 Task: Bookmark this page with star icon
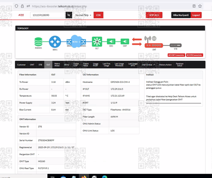click(x=200, y=6)
